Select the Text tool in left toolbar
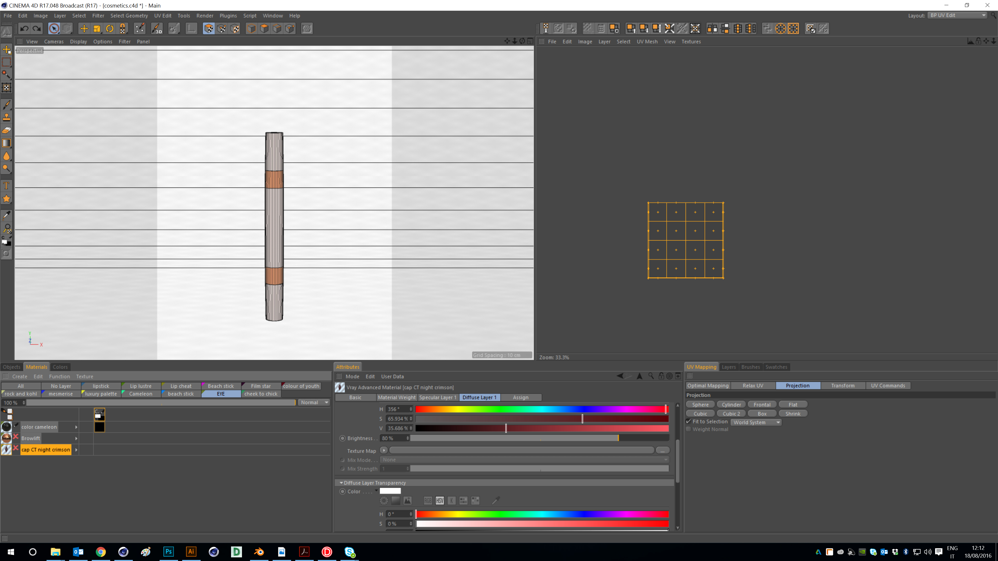998x561 pixels. pyautogui.click(x=6, y=186)
